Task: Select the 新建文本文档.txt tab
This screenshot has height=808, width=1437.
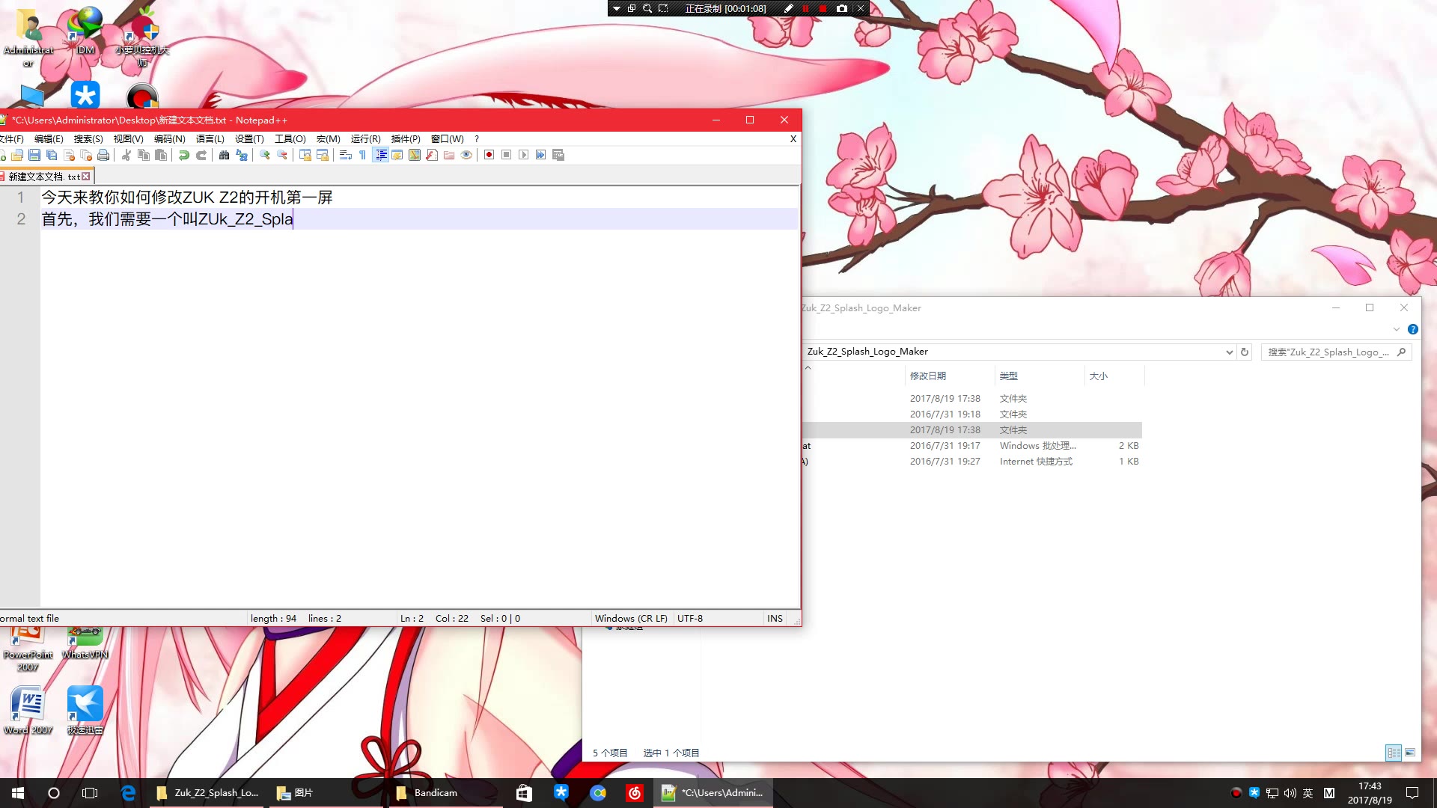Action: 43,177
